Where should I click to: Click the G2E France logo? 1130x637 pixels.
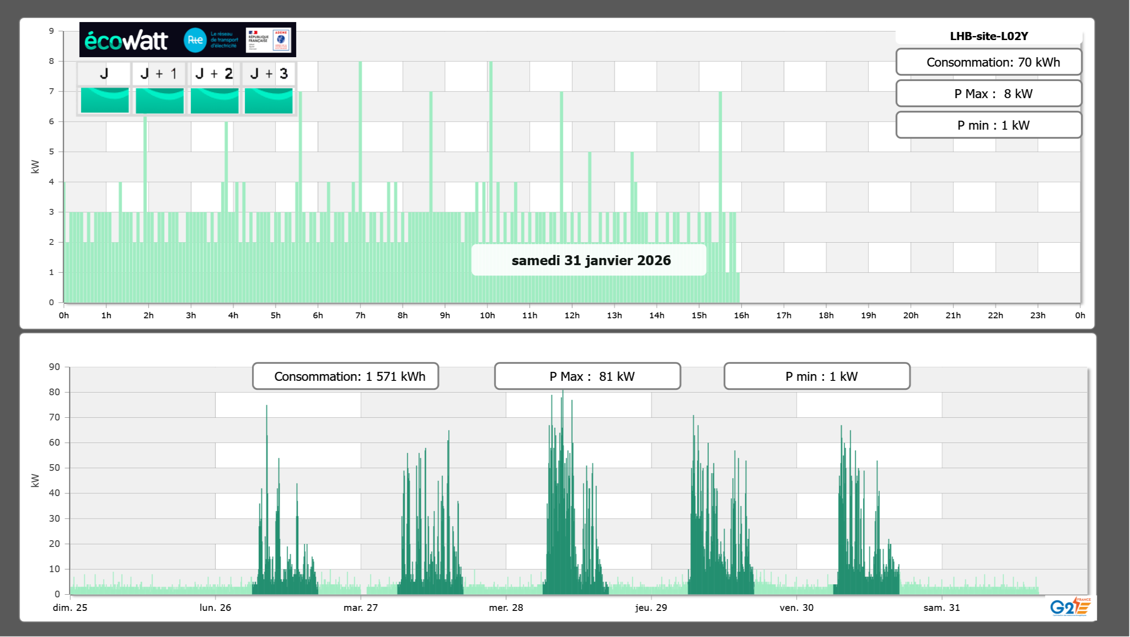tap(1070, 607)
